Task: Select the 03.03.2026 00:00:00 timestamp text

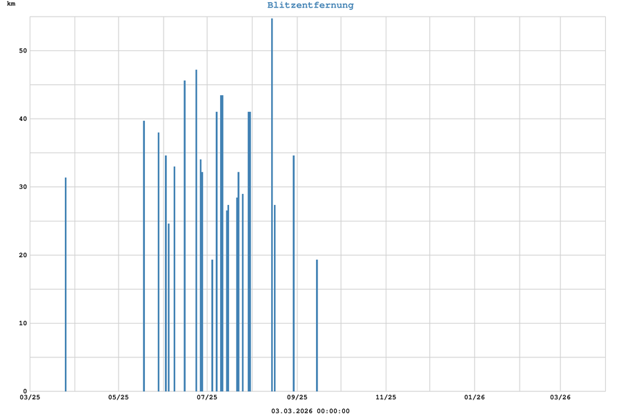Action: click(x=310, y=411)
